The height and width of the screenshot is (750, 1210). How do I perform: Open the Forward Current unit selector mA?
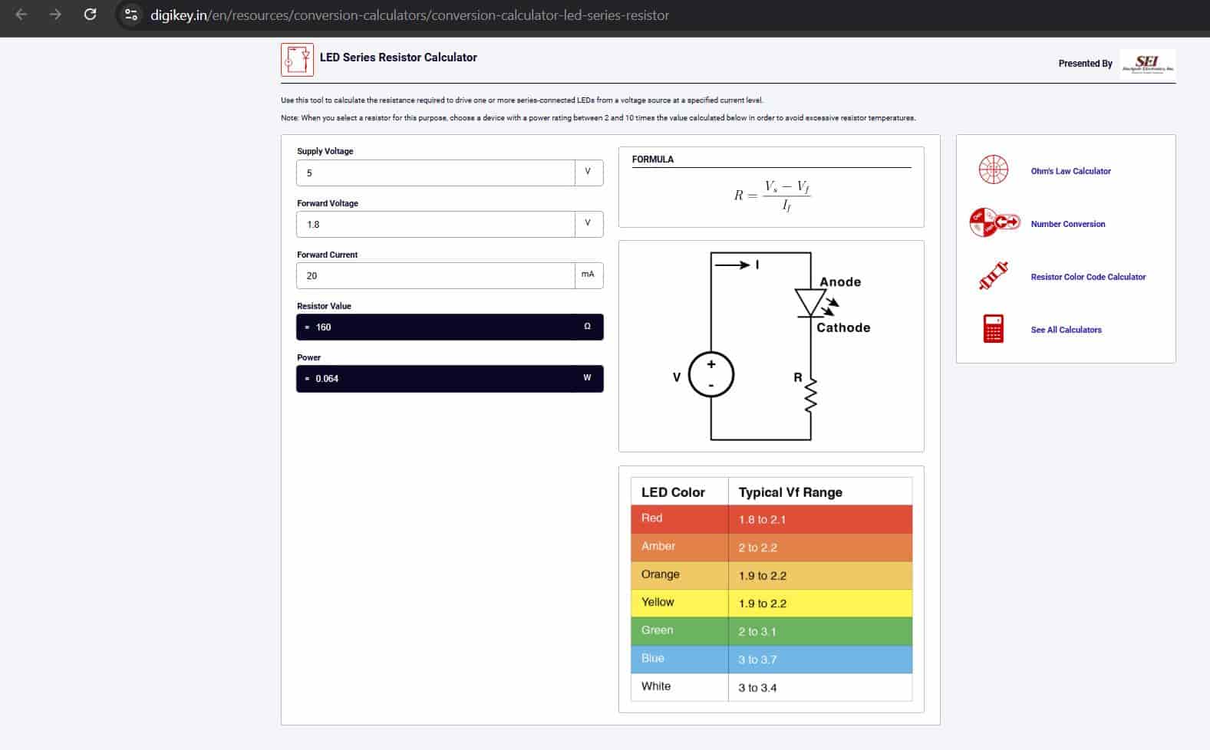589,275
